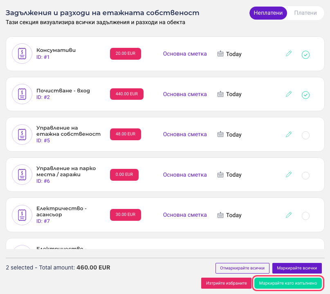
Task: Click calendar icon in Почистване - вход row
Action: coord(220,94)
